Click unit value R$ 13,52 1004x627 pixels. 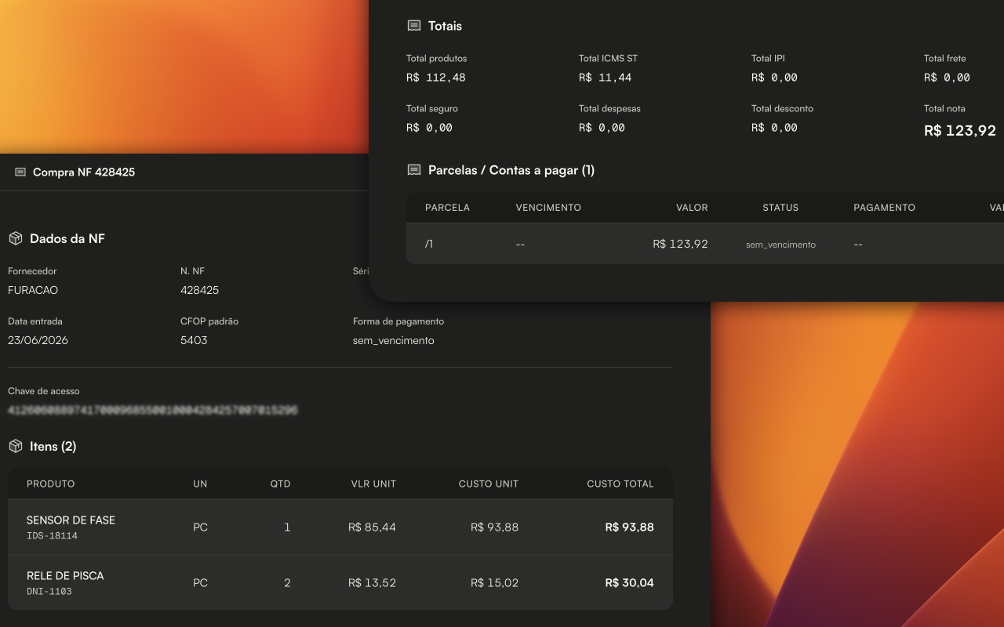click(x=372, y=583)
